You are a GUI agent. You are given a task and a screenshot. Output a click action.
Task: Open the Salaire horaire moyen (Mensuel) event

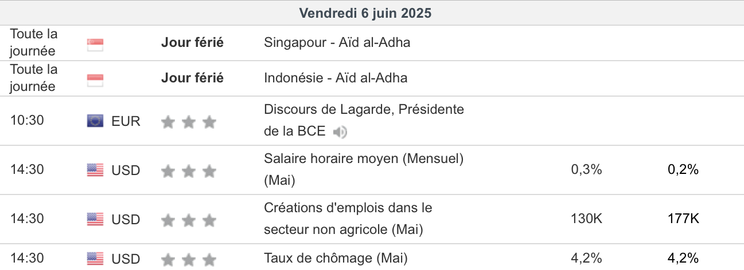click(363, 158)
